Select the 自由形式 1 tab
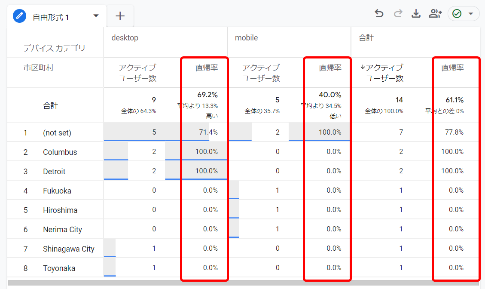The height and width of the screenshot is (289, 485). tap(51, 17)
